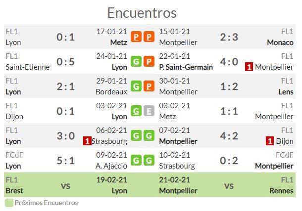Click the orange P badge for Montpellier vs Lens
This screenshot has width=302, height=211.
(149, 86)
